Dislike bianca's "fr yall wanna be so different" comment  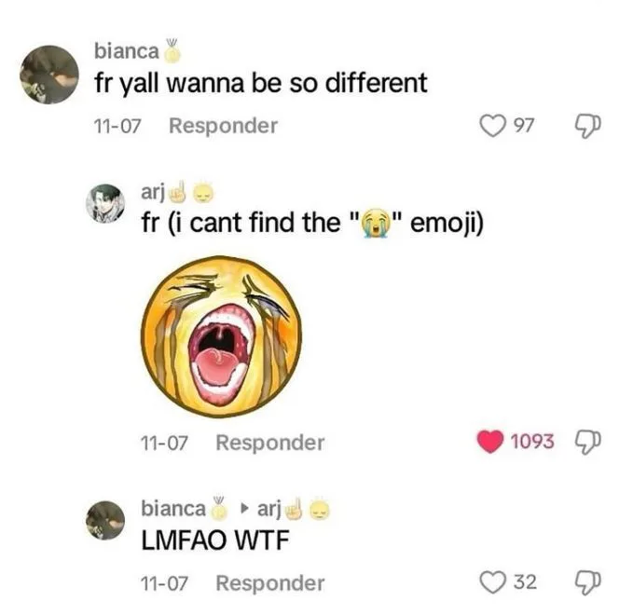click(588, 126)
